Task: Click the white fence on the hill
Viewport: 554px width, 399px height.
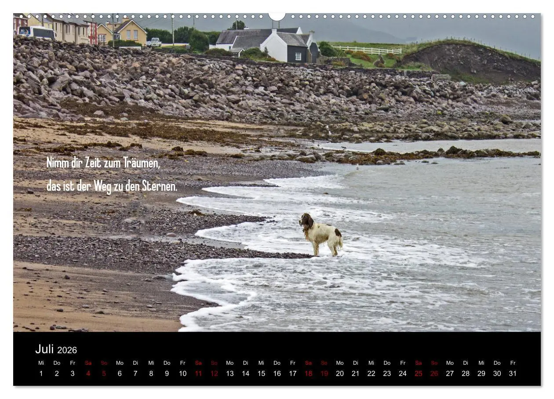Action: click(x=367, y=50)
